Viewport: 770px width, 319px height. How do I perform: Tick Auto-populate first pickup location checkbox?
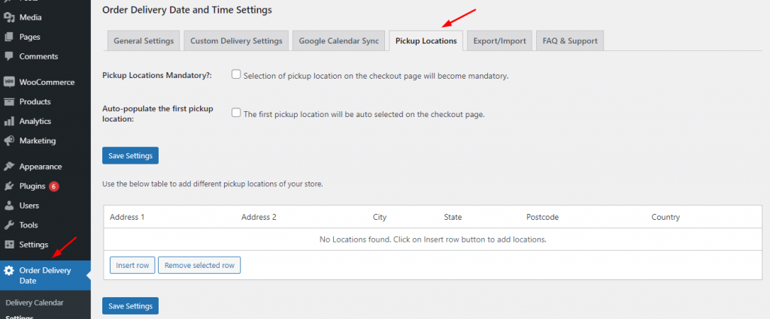coord(236,113)
